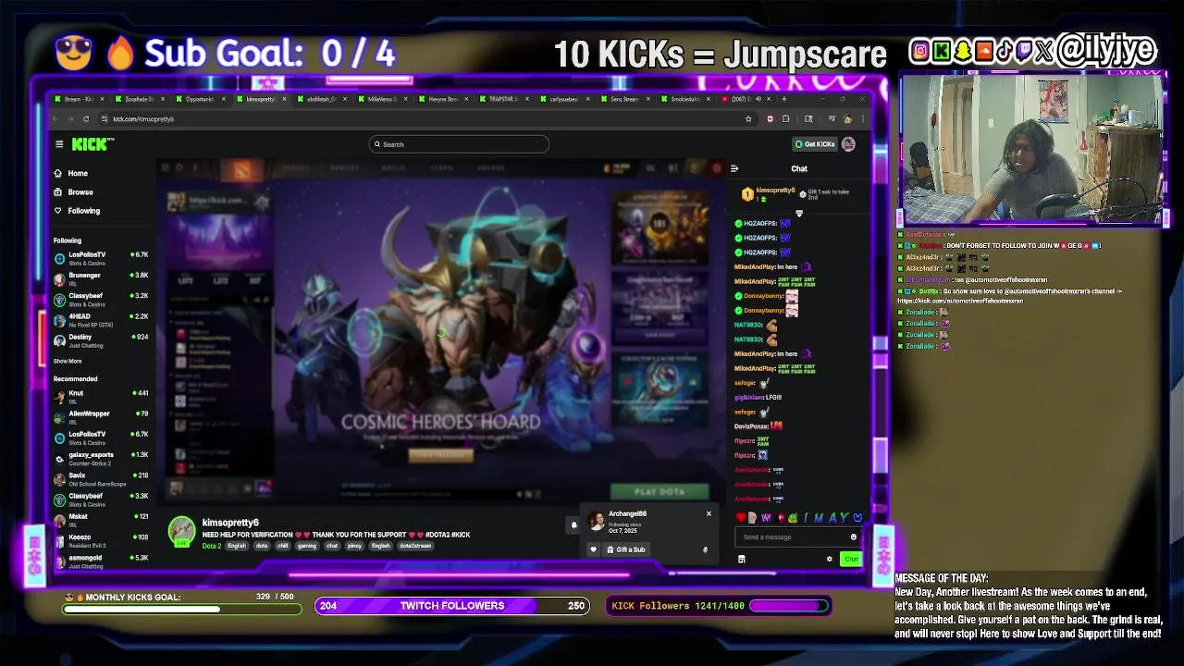Click the green KICK logo

point(92,144)
